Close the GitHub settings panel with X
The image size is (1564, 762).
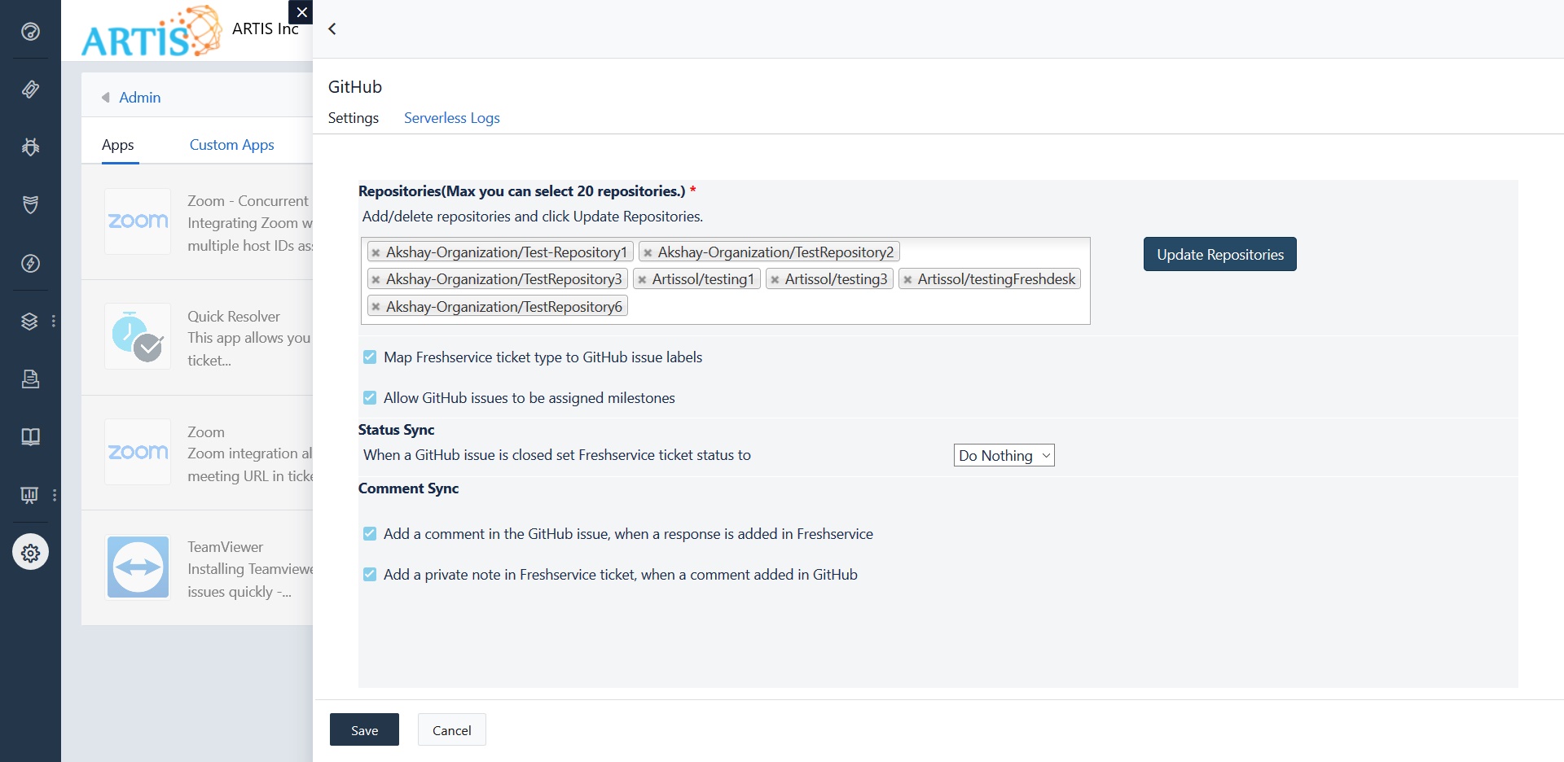pos(301,12)
